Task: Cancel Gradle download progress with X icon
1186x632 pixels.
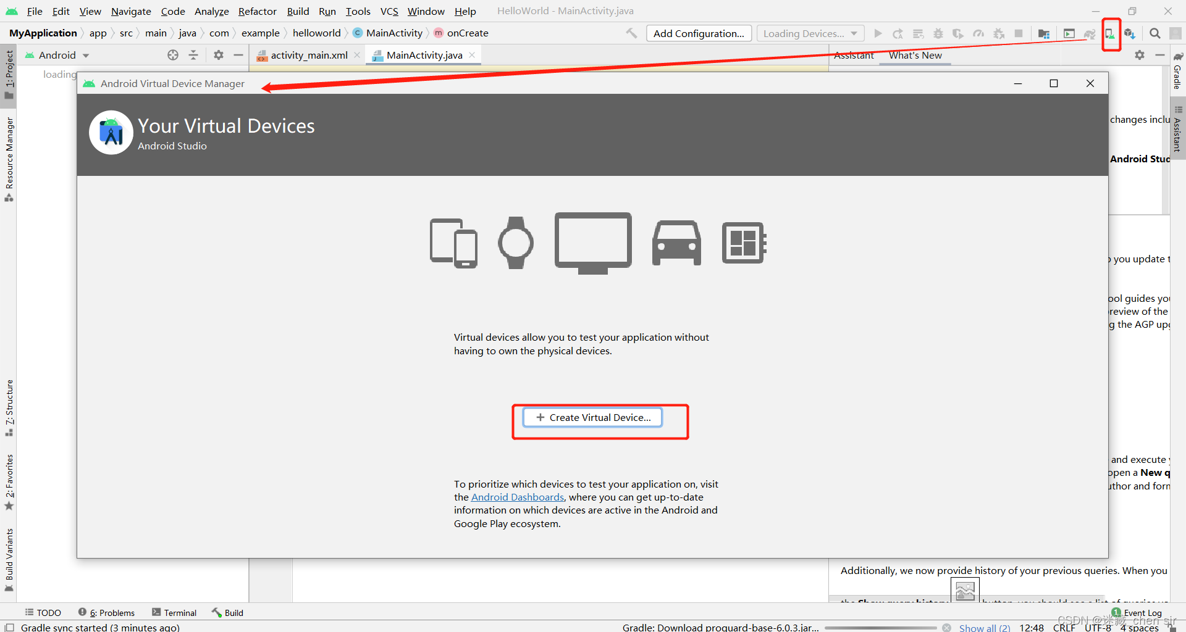Action: [x=946, y=628]
